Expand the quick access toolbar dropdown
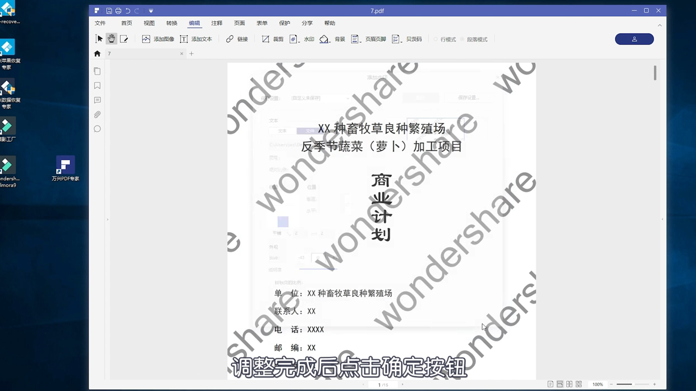 pyautogui.click(x=151, y=11)
